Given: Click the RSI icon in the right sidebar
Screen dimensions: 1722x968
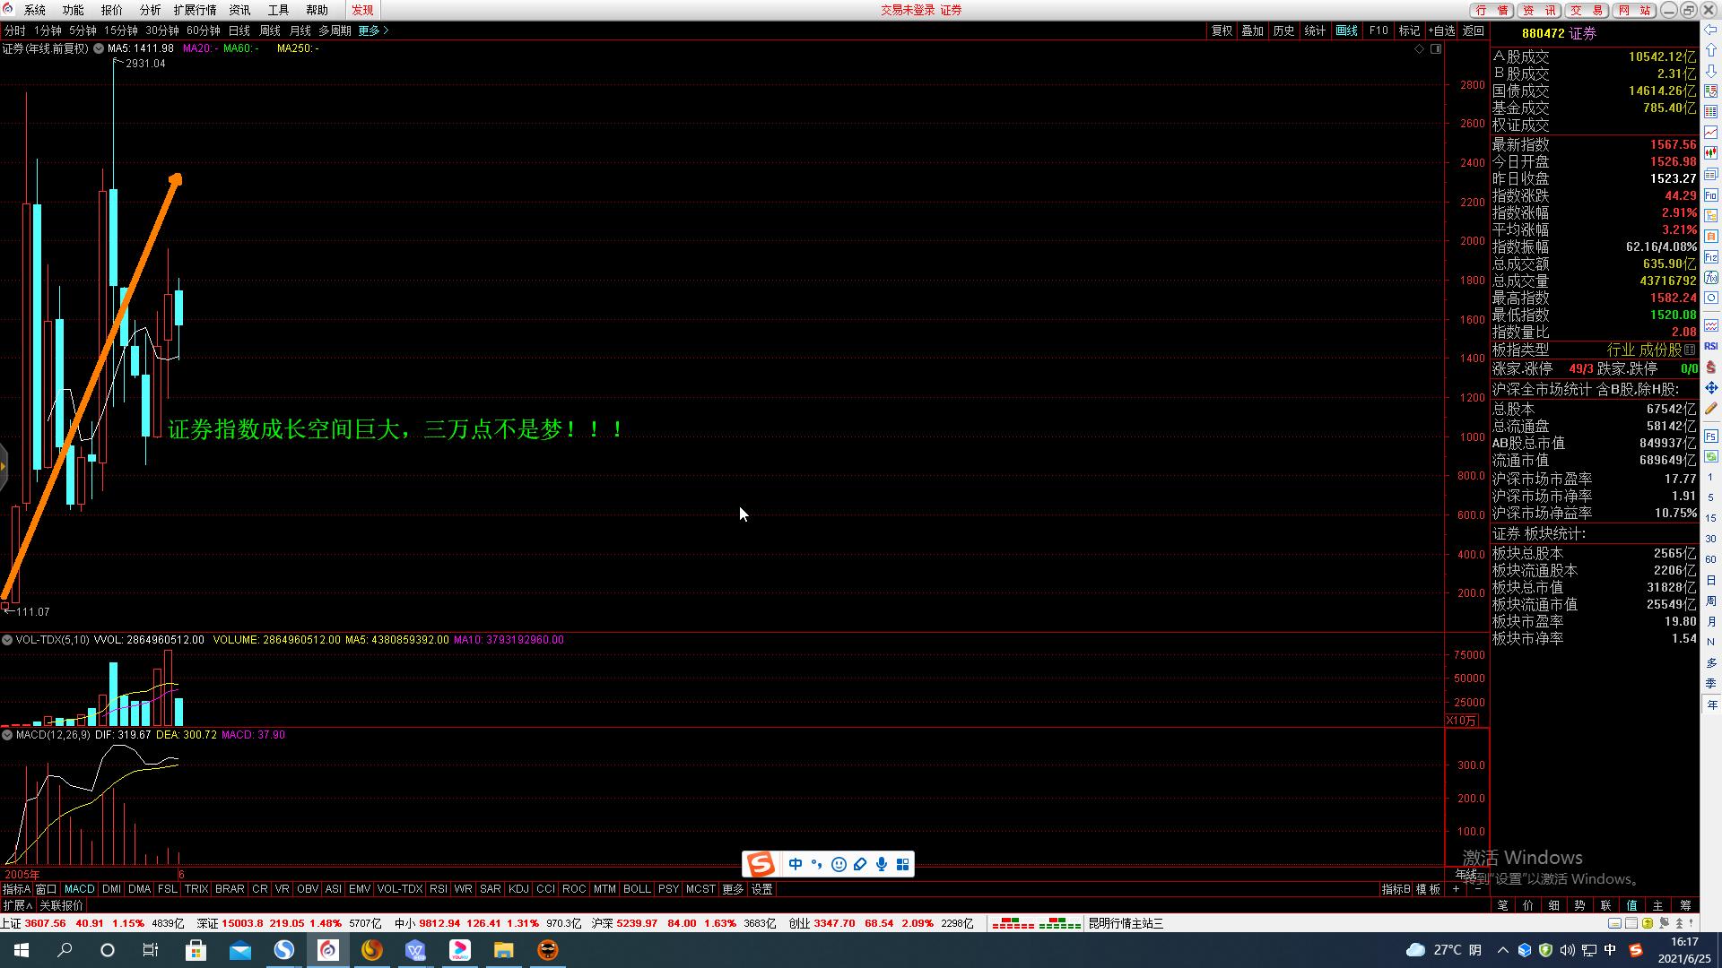Looking at the screenshot, I should 1710,346.
